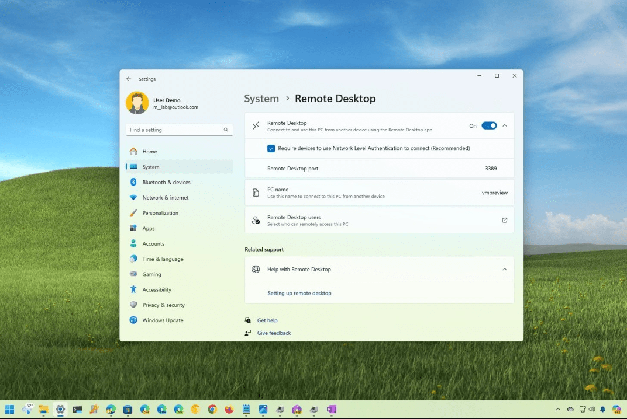
Task: Open notifications bell in system tray
Action: (603, 410)
